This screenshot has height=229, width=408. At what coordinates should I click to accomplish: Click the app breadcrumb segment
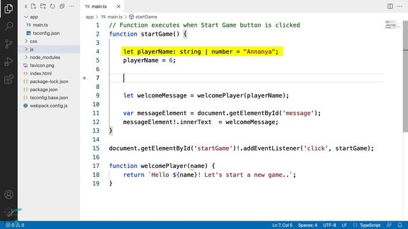(x=89, y=17)
